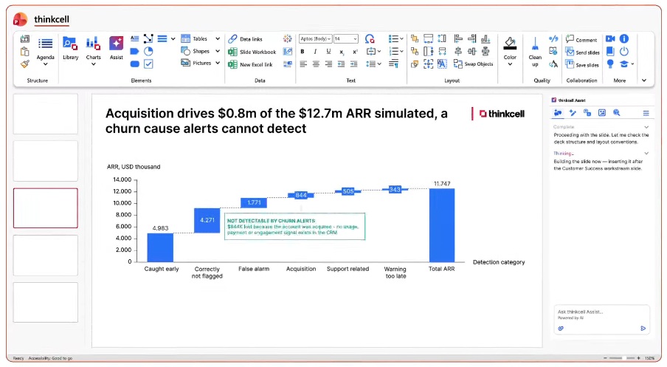Insert a Harvey ball pie element
The image size is (667, 367).
pyautogui.click(x=148, y=52)
